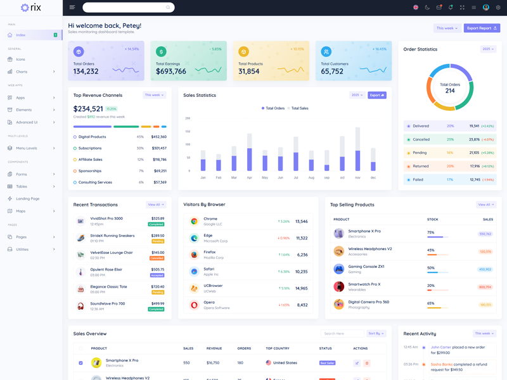This screenshot has width=507, height=380.
Task: Open the John Carter link in Recent Activity
Action: point(442,347)
